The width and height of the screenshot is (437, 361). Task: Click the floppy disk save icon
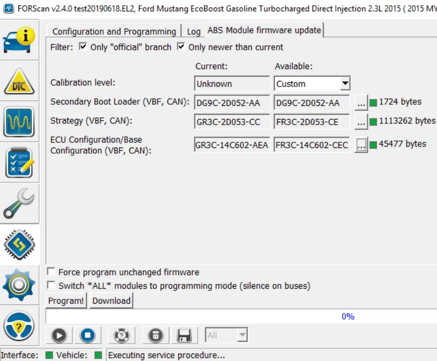point(184,335)
